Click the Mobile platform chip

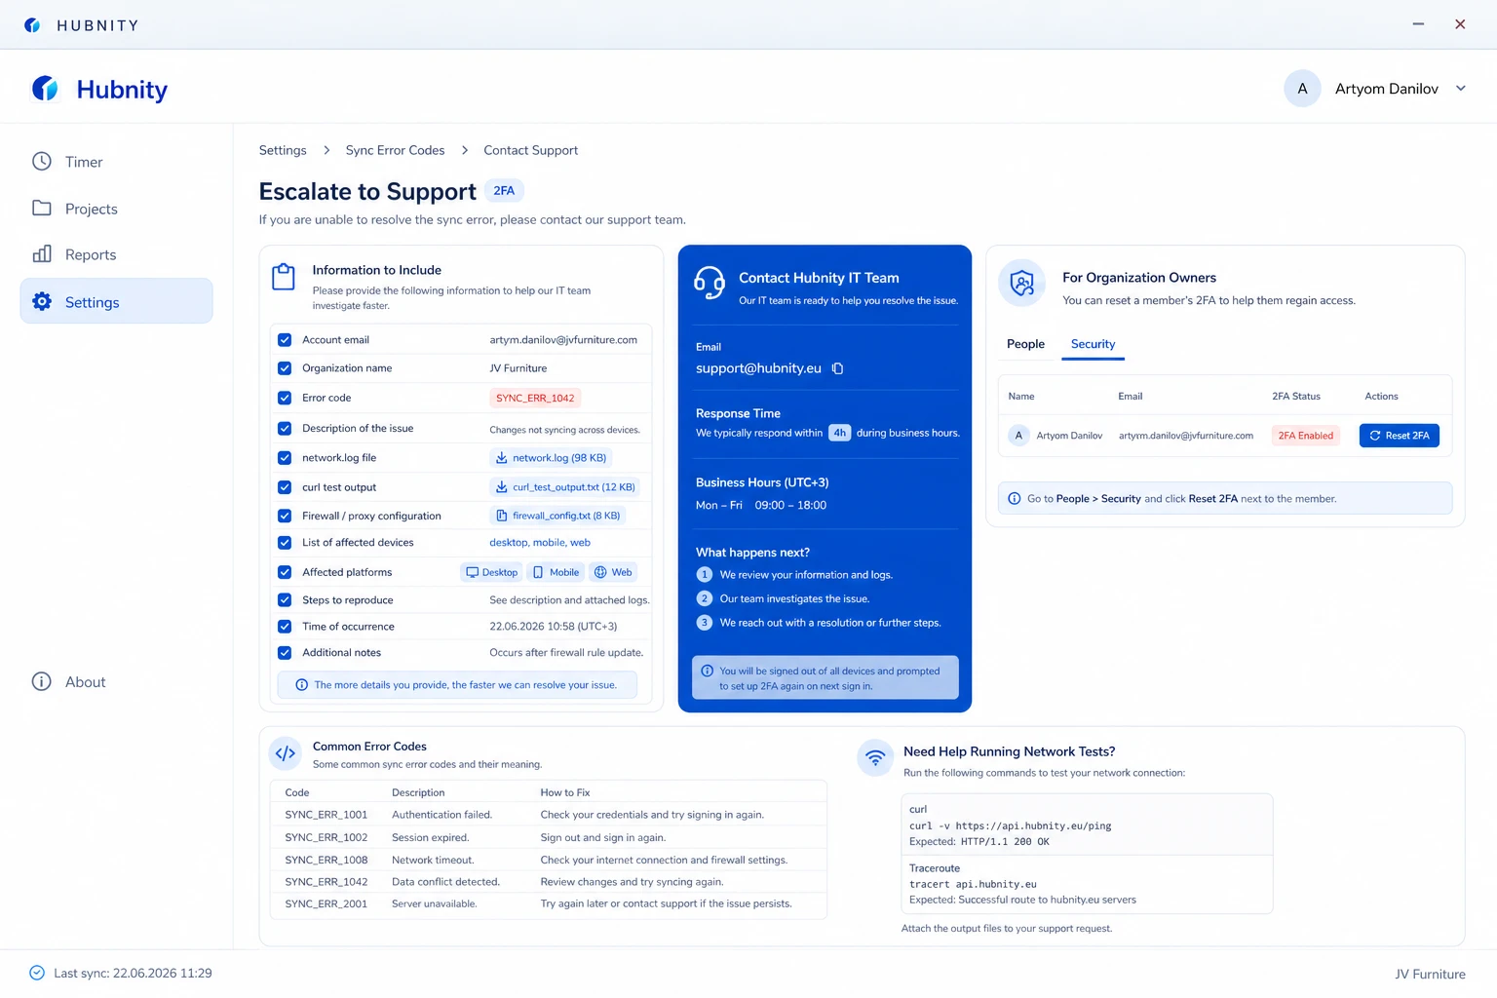point(556,572)
